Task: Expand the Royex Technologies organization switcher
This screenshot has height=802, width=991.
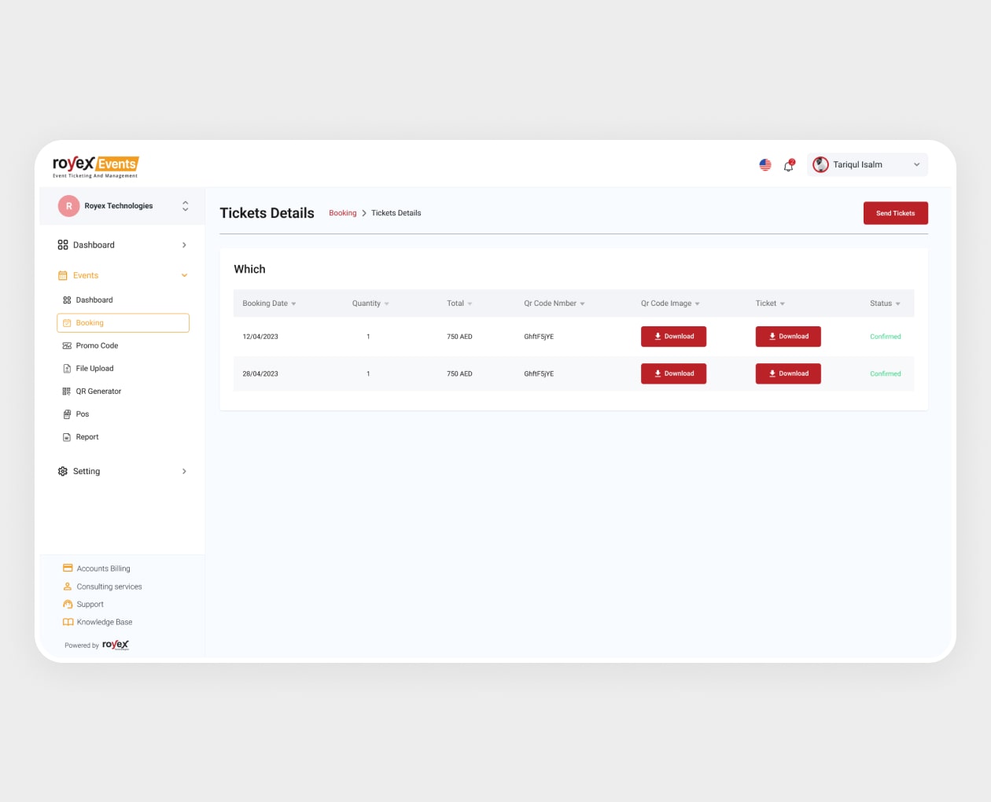Action: 185,206
